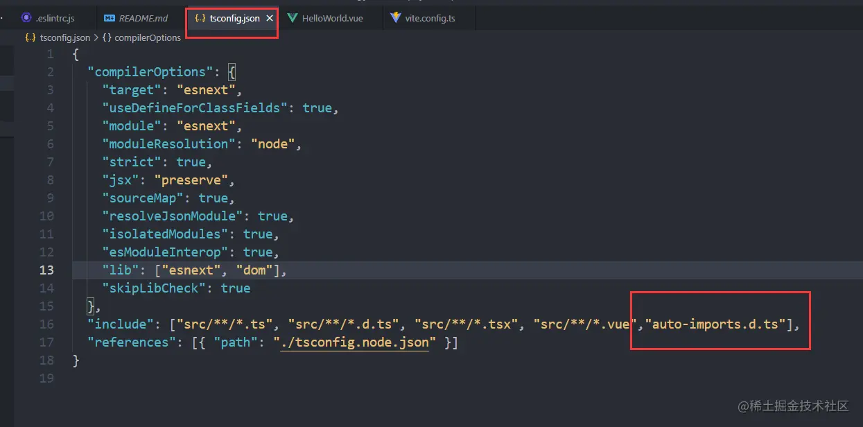
Task: Click the "lib" key
Action: [x=121, y=270]
